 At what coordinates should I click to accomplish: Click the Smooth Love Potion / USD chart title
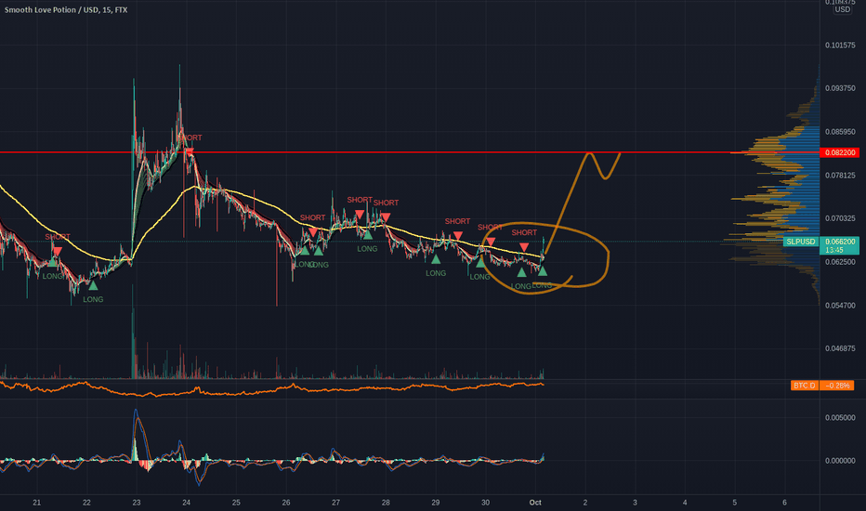coord(66,10)
